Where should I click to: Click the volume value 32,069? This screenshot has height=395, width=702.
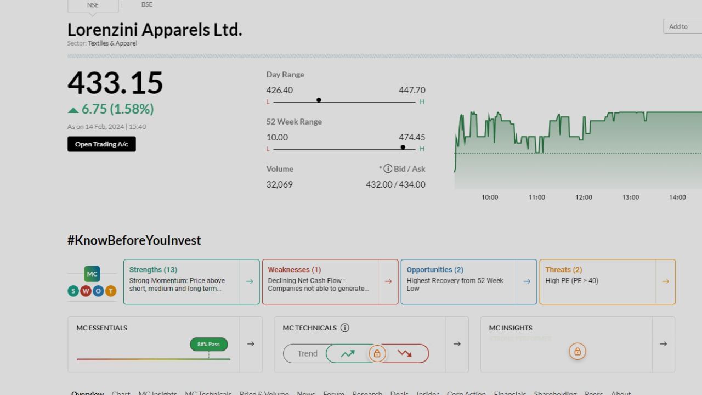click(x=280, y=184)
